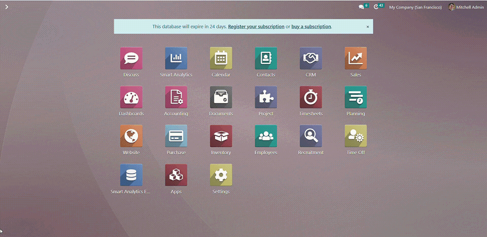Open conversations icon with 6 badge

pyautogui.click(x=363, y=7)
